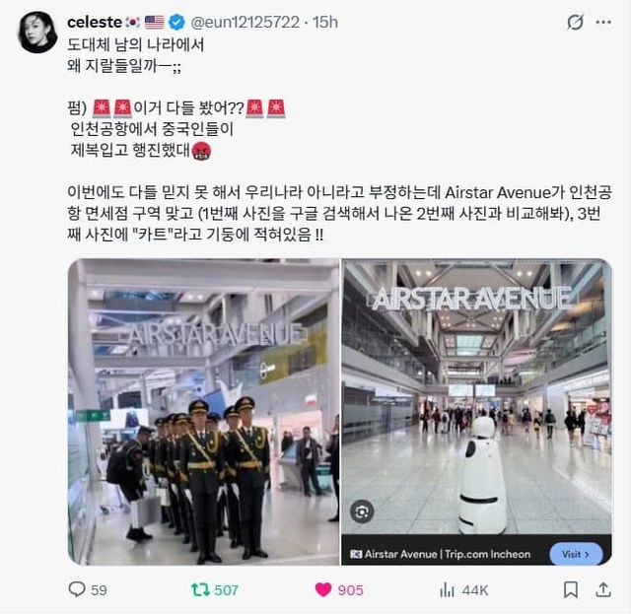Reply via the comment bubble icon
631x614 pixels.
click(77, 589)
